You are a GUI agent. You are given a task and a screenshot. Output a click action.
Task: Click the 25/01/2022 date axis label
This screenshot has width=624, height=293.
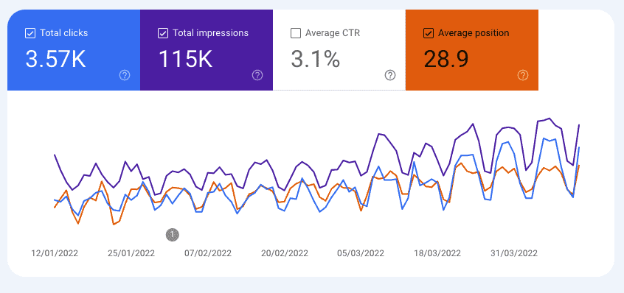(x=131, y=253)
